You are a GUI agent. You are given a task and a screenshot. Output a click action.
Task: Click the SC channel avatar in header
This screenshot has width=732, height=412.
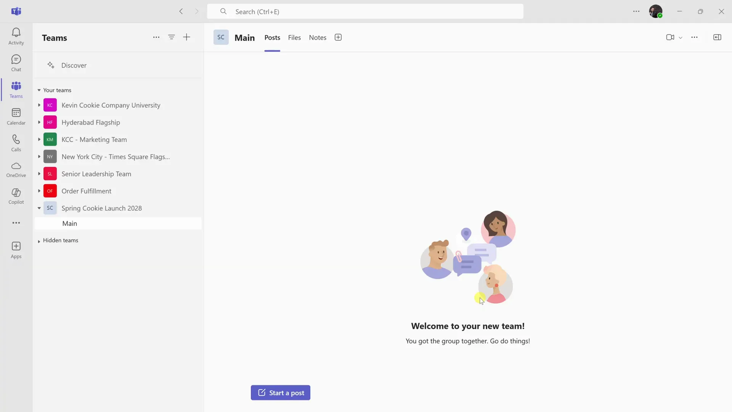coord(221,37)
